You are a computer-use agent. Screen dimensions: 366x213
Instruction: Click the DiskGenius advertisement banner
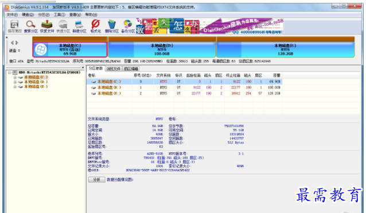click(209, 26)
